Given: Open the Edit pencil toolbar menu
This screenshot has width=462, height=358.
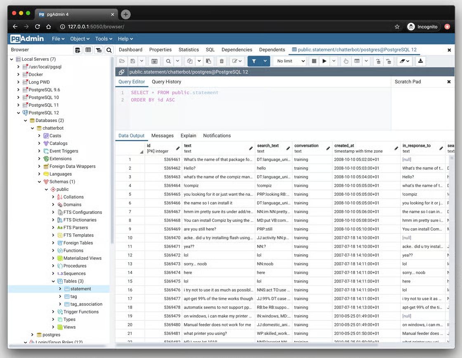Looking at the screenshot, I should [237, 61].
